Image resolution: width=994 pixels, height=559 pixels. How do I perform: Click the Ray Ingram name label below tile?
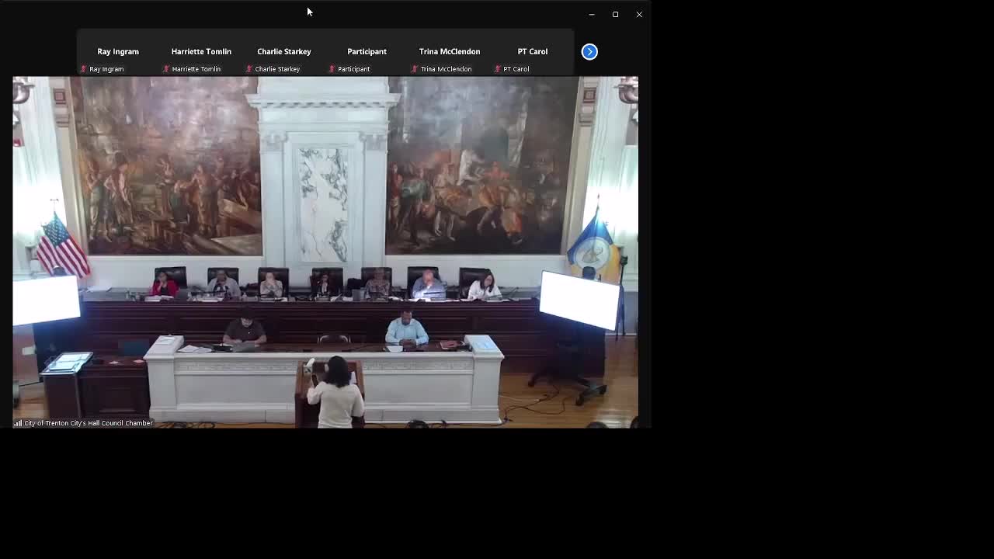pyautogui.click(x=106, y=69)
